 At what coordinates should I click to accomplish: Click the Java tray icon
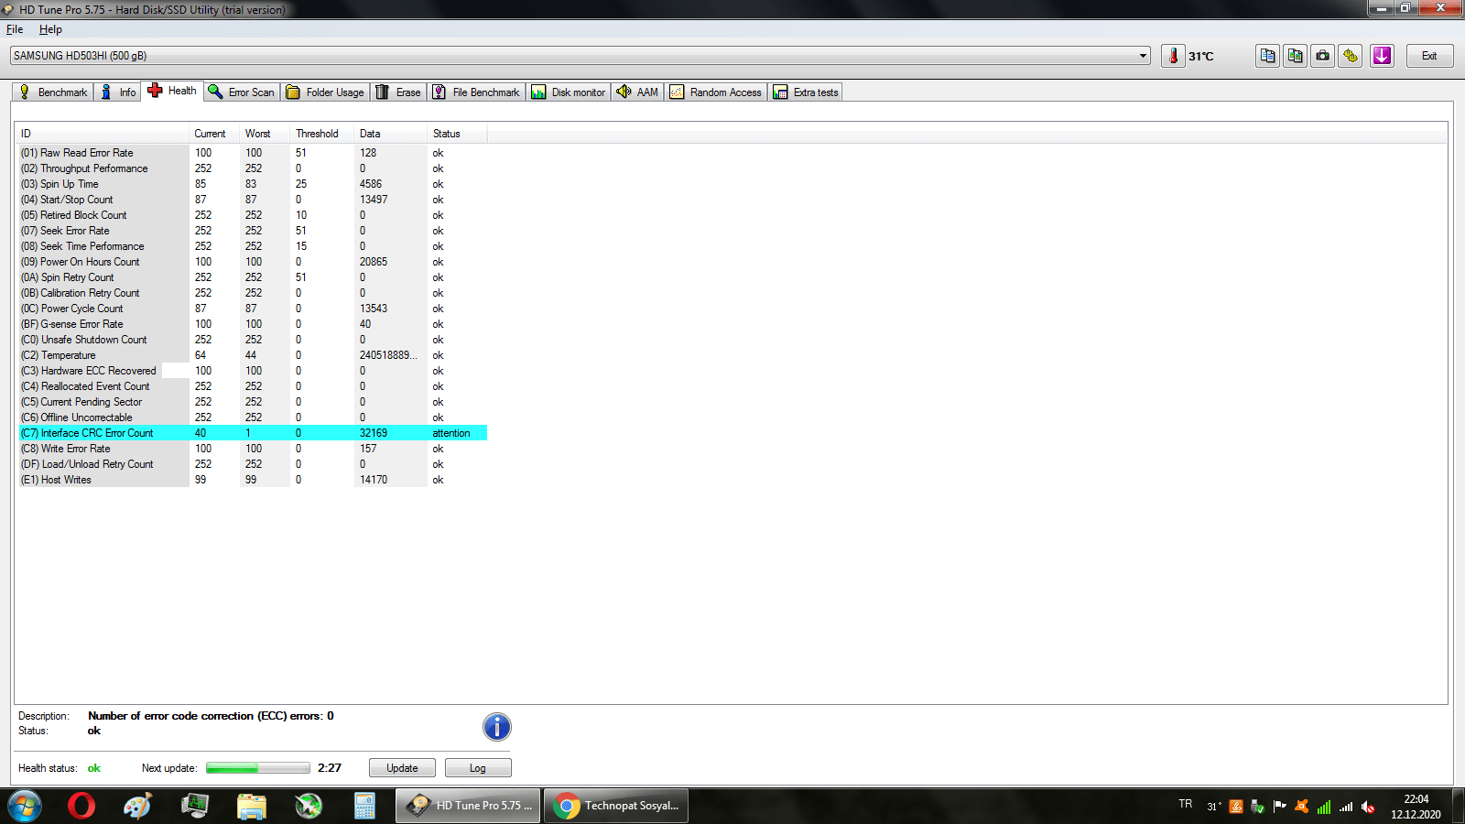1235,807
